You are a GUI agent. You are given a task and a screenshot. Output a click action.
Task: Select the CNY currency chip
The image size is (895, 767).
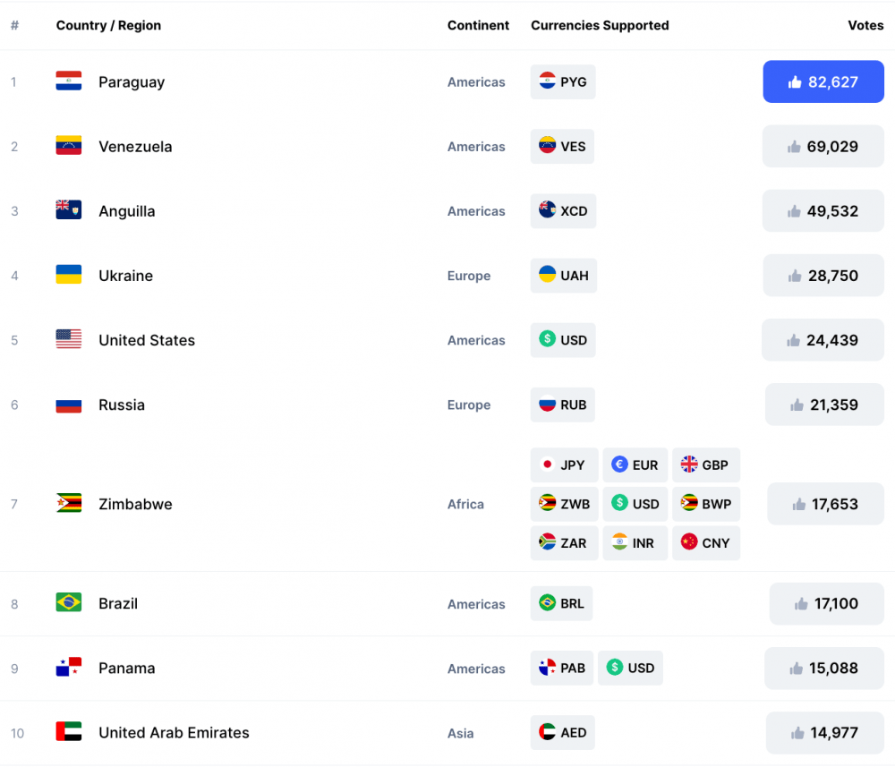click(706, 542)
